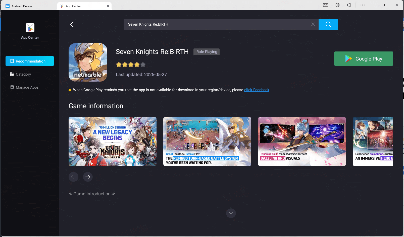This screenshot has height=237, width=404.
Task: Open the keyboard icon in title bar
Action: pos(325,5)
